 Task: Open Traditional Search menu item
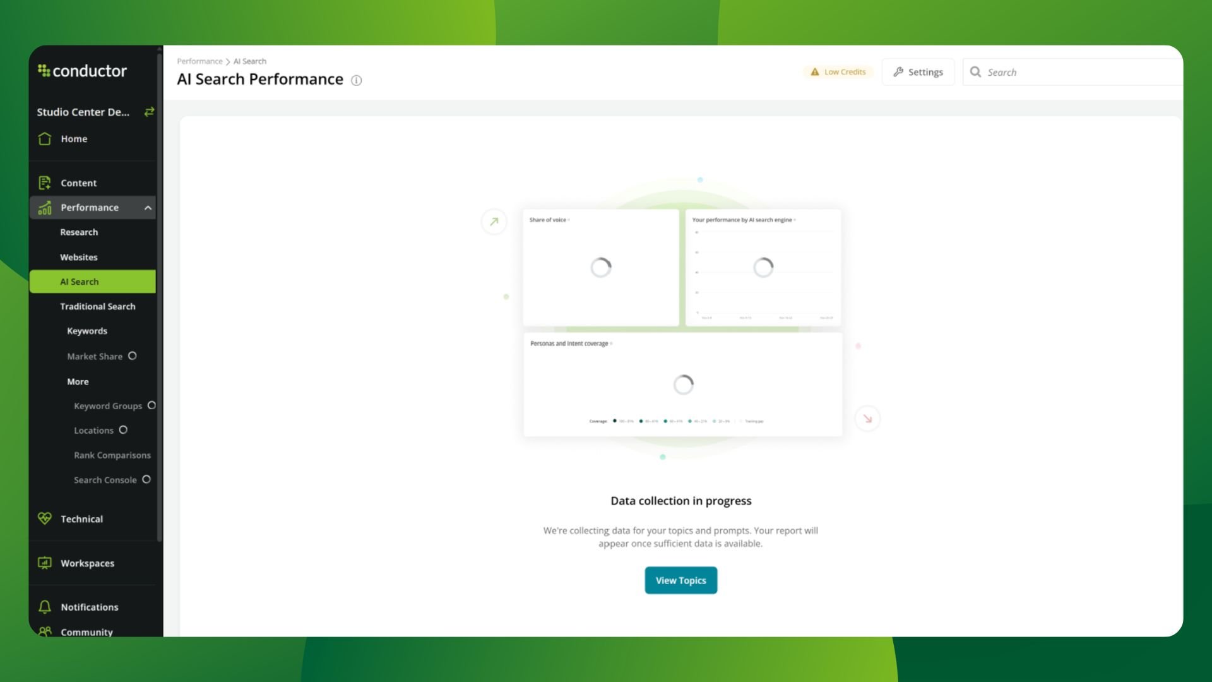(98, 306)
